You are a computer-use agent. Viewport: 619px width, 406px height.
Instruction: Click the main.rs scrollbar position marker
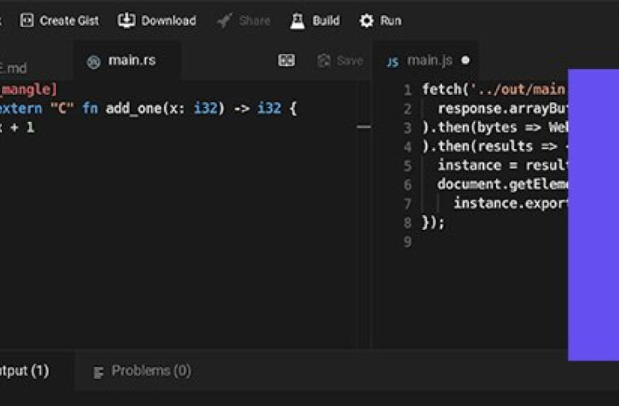[364, 127]
